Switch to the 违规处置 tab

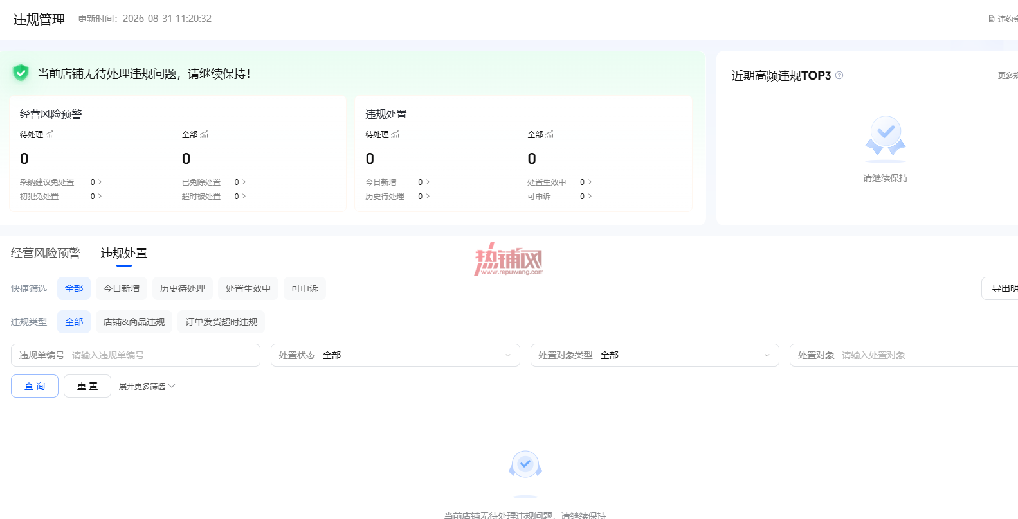tap(124, 253)
